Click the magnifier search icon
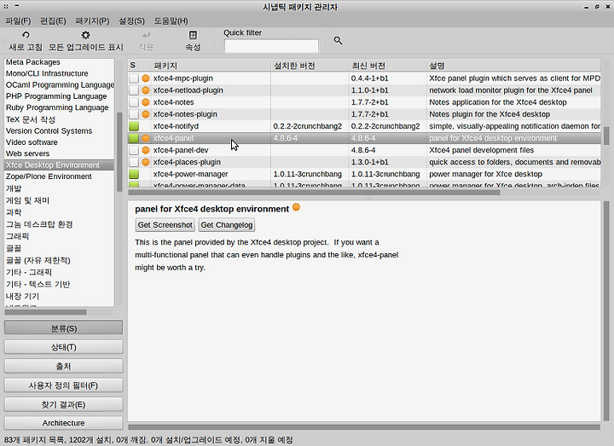Image resolution: width=614 pixels, height=446 pixels. click(x=338, y=40)
